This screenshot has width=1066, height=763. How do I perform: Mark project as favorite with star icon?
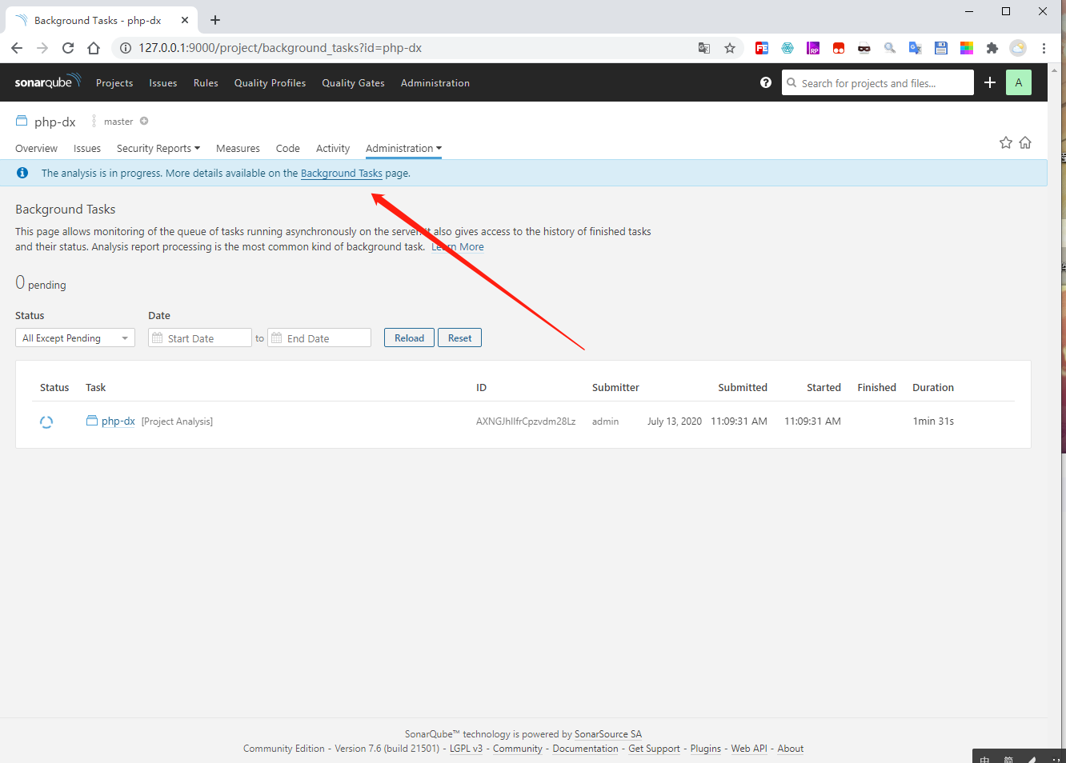coord(1006,142)
